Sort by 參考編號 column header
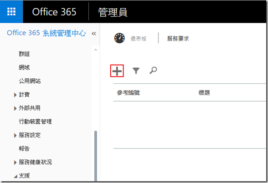The height and width of the screenshot is (183, 268). (129, 93)
